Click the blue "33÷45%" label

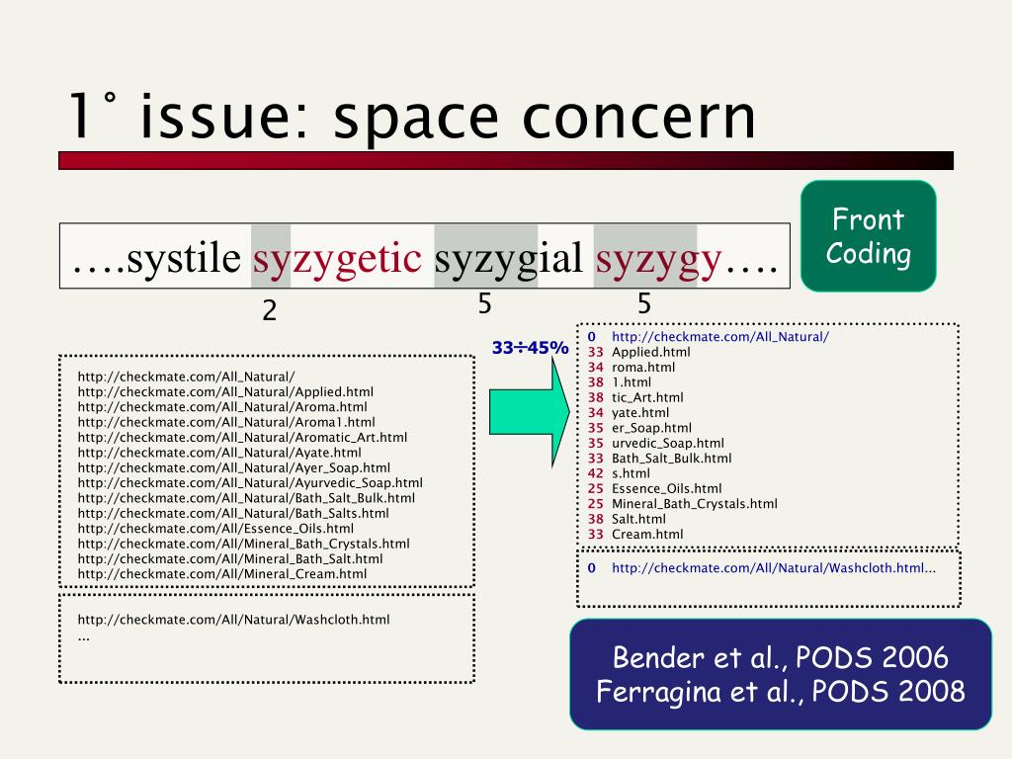[530, 348]
